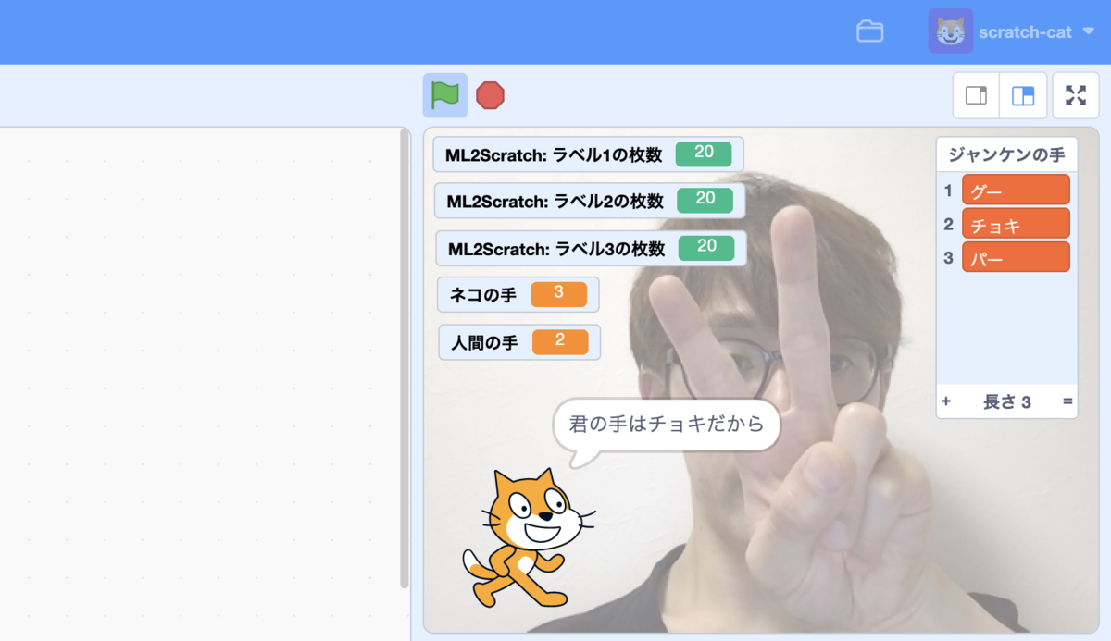Open the My Stuff folder icon
The width and height of the screenshot is (1111, 641).
(869, 31)
